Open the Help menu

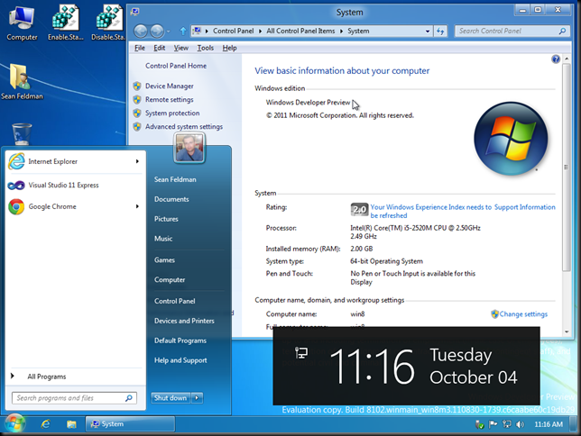pos(229,48)
